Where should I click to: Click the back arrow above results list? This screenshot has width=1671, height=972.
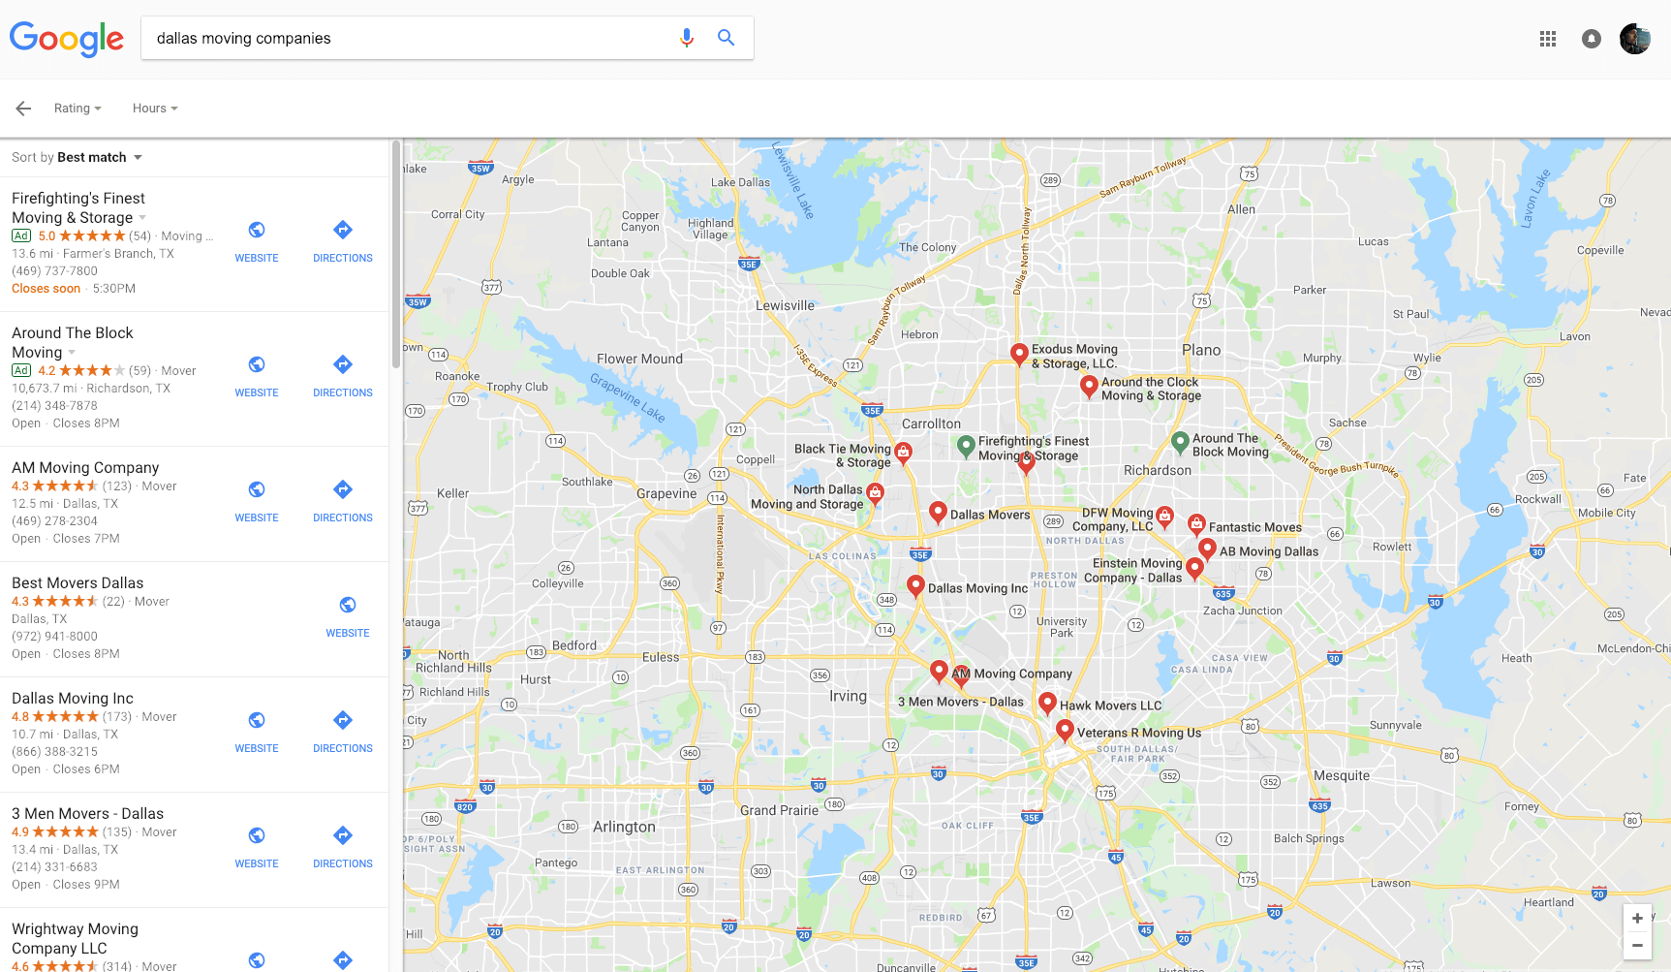coord(22,108)
